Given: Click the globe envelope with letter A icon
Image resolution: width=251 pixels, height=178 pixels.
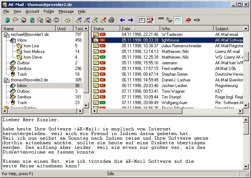Looking at the screenshot, I should click(x=48, y=20).
